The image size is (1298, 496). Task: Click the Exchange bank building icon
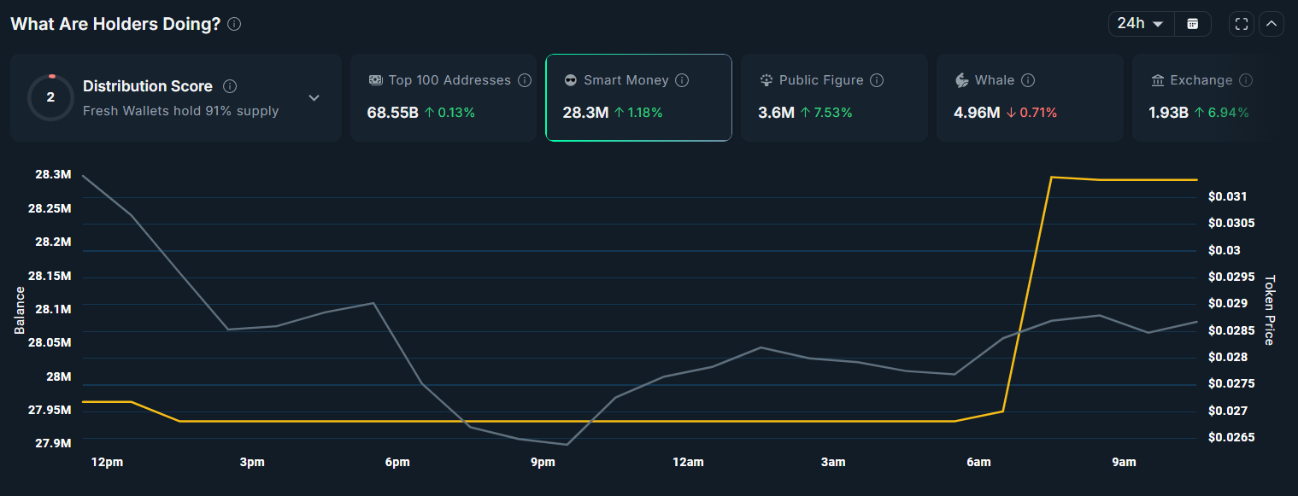tap(1158, 80)
